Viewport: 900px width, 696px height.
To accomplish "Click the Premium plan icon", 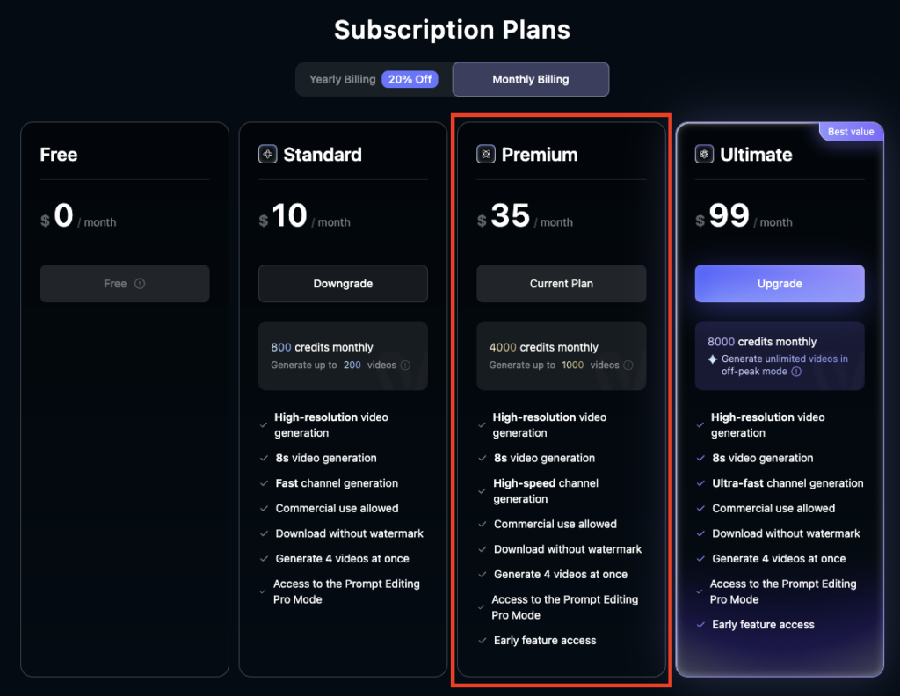I will [485, 154].
